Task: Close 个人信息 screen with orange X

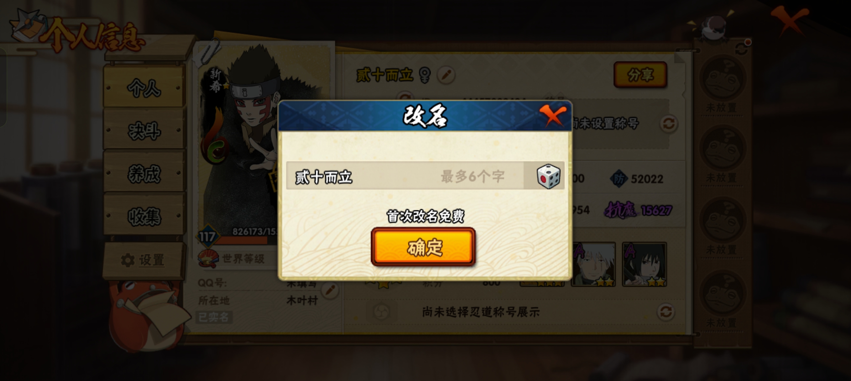Action: (x=790, y=20)
